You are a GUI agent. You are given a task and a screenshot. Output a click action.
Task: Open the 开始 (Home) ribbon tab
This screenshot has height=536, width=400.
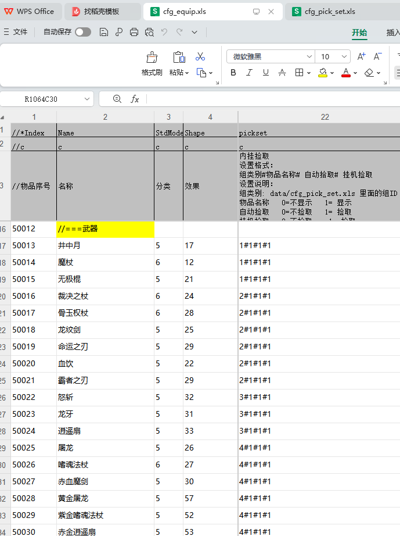point(359,33)
